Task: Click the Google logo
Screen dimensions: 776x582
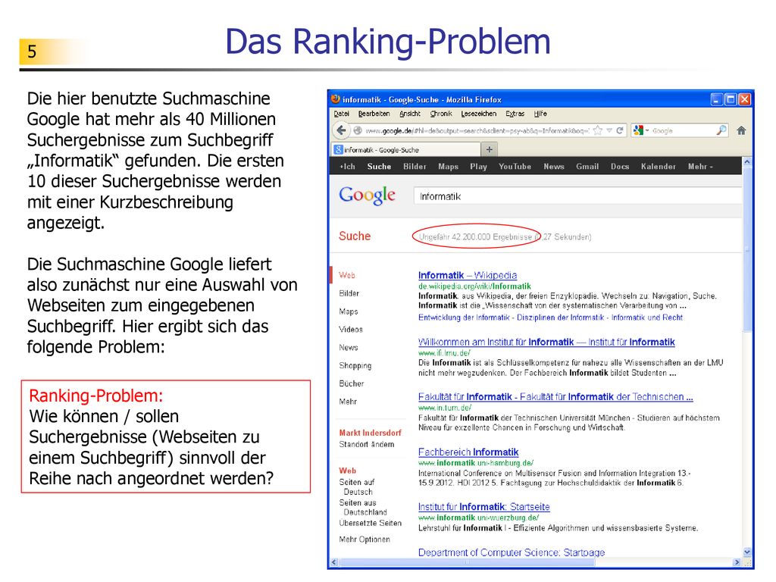Action: (368, 196)
